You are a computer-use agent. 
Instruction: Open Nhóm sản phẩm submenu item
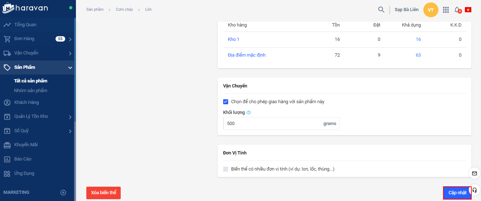(31, 91)
